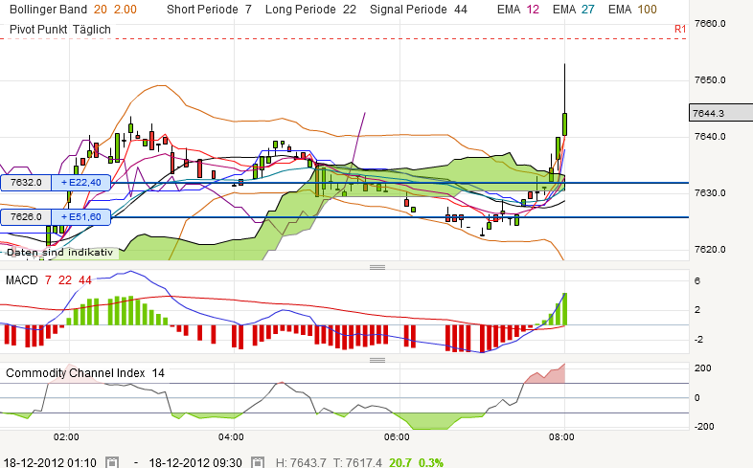Open calendar icon beside end date 09:30
Image resolution: width=753 pixels, height=468 pixels.
click(x=258, y=462)
